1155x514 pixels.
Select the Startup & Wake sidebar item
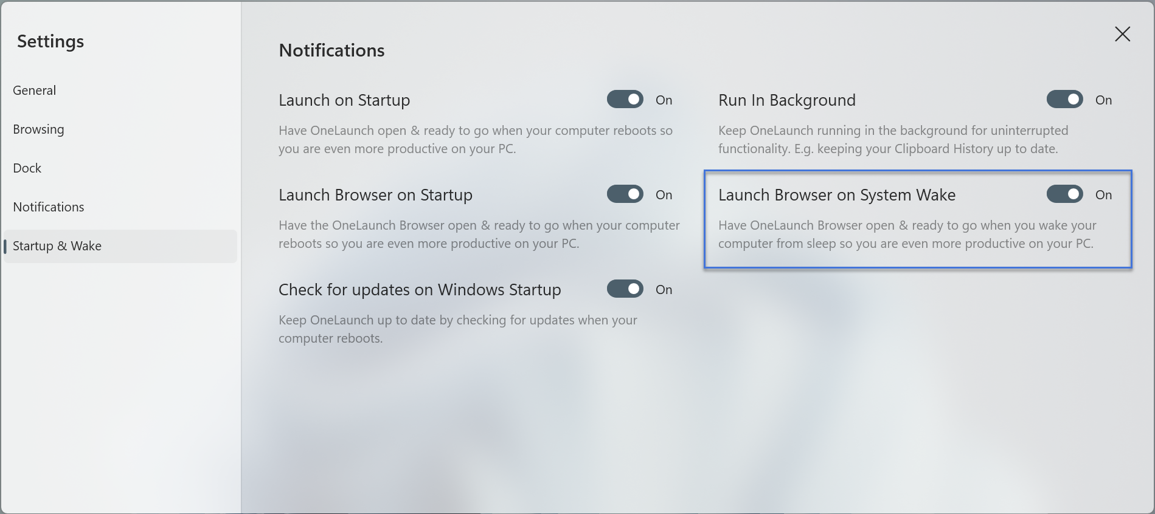[120, 246]
